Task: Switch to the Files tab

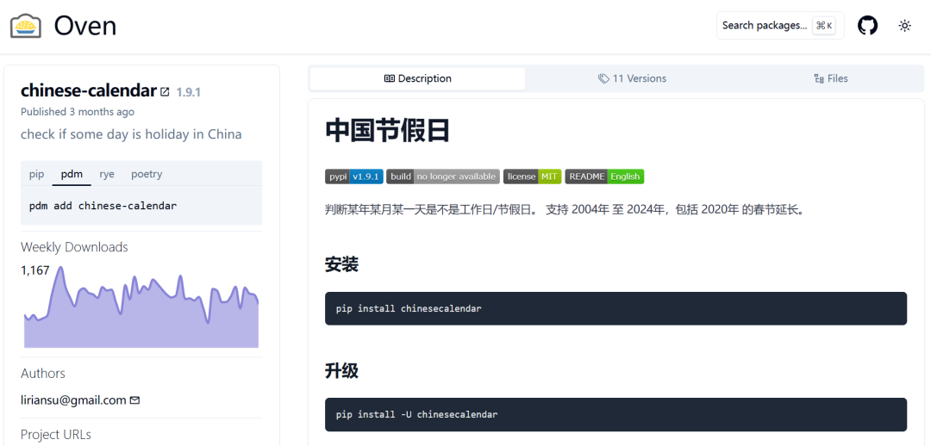Action: (x=830, y=78)
